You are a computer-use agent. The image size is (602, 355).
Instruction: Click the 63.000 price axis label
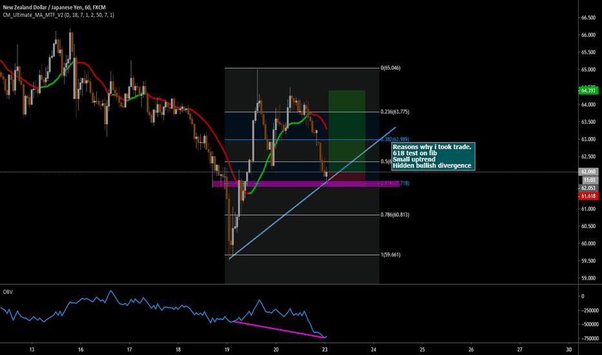click(588, 139)
